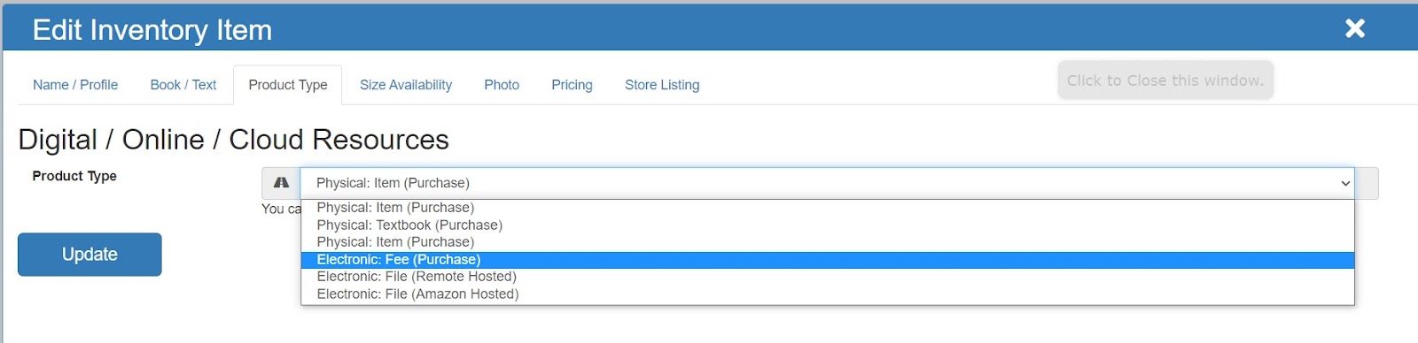
Task: Switch to the Pricing tab
Action: coord(572,85)
